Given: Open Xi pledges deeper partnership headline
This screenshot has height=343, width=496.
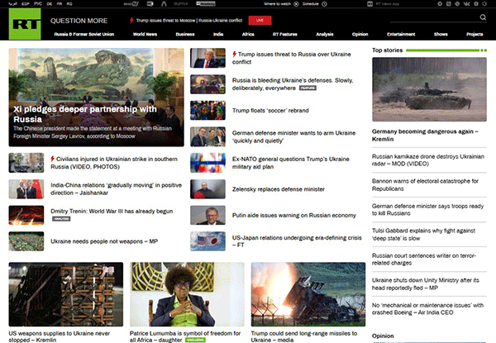Looking at the screenshot, I should [x=85, y=114].
